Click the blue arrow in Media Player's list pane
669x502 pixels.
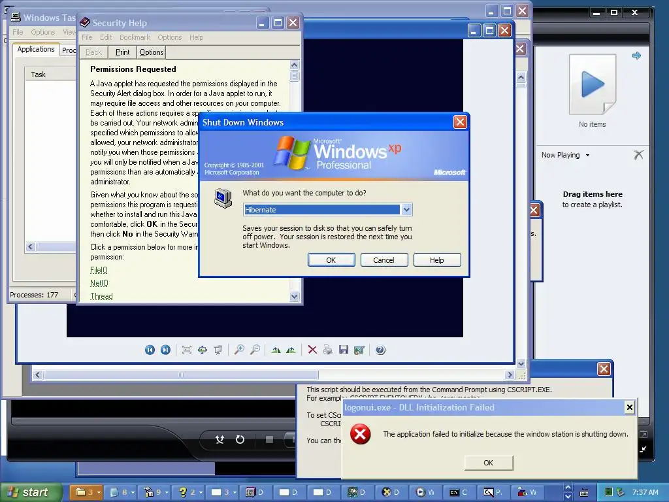pyautogui.click(x=636, y=56)
